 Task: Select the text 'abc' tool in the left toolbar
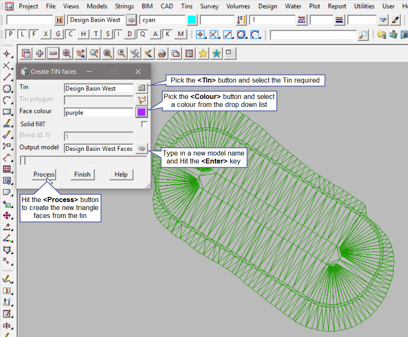(7, 124)
